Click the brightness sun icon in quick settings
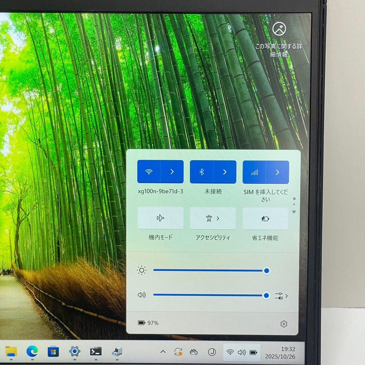 point(142,270)
